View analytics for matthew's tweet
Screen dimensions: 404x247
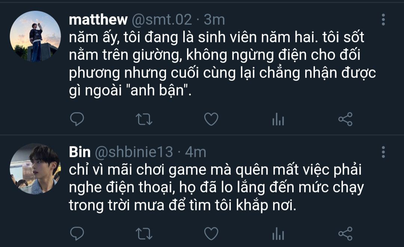tap(278, 119)
